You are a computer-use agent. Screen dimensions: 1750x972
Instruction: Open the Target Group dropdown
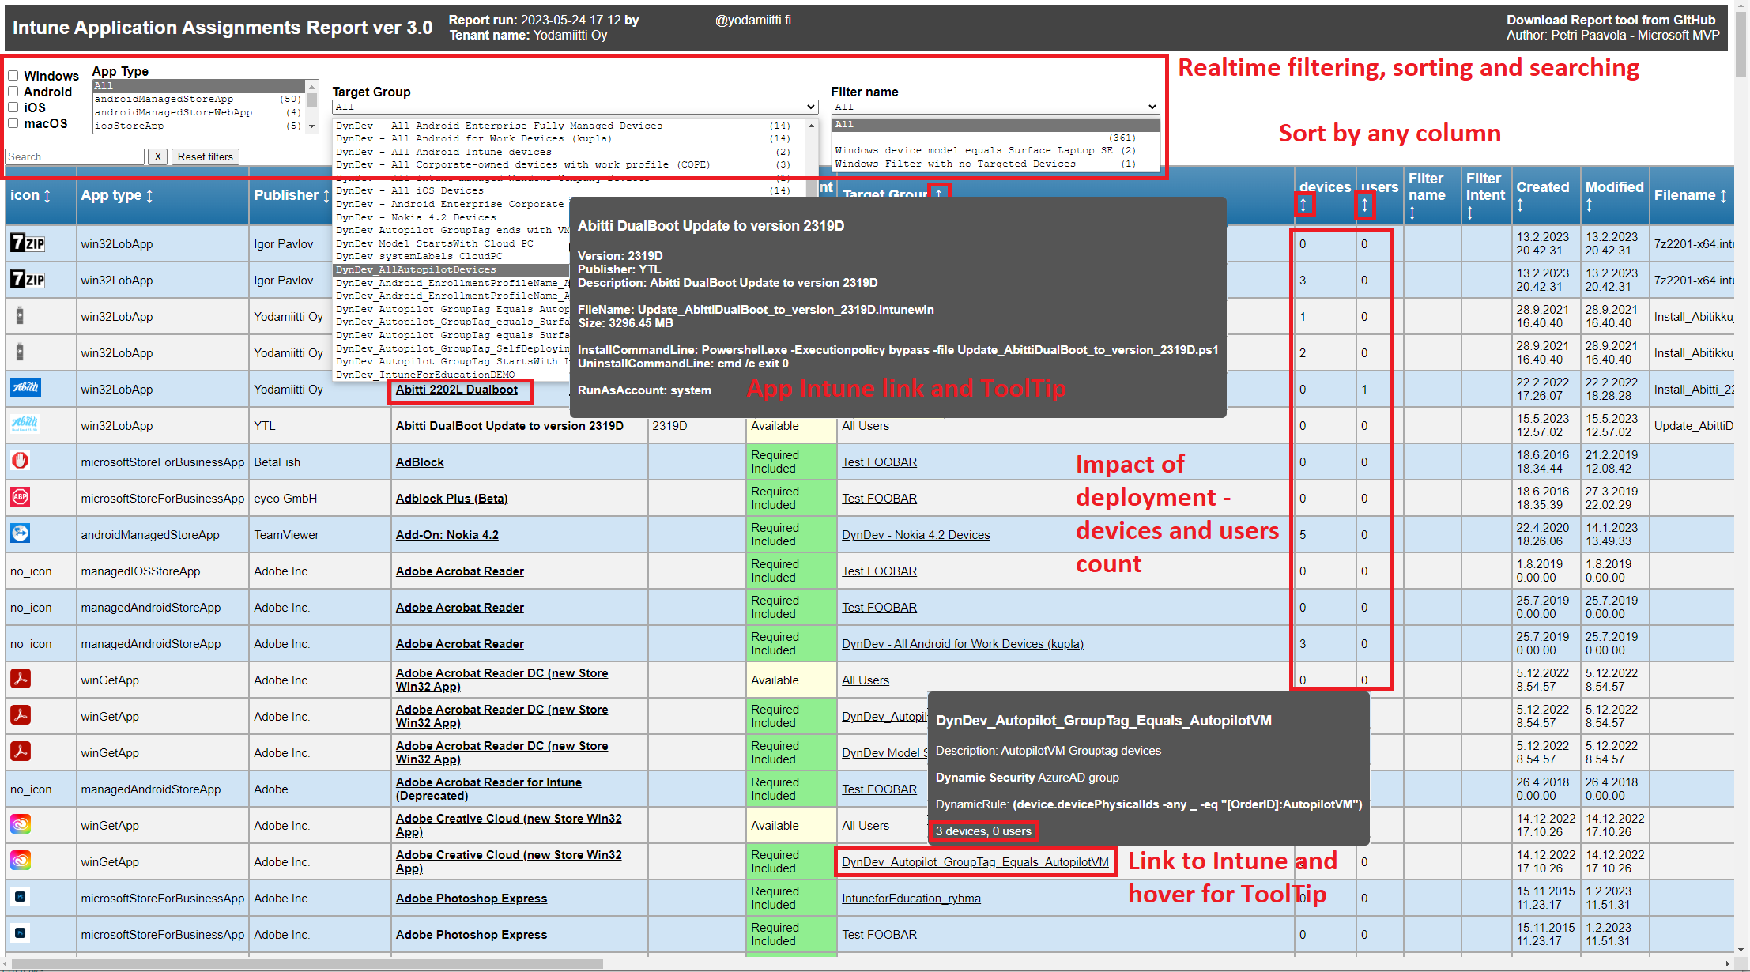574,107
